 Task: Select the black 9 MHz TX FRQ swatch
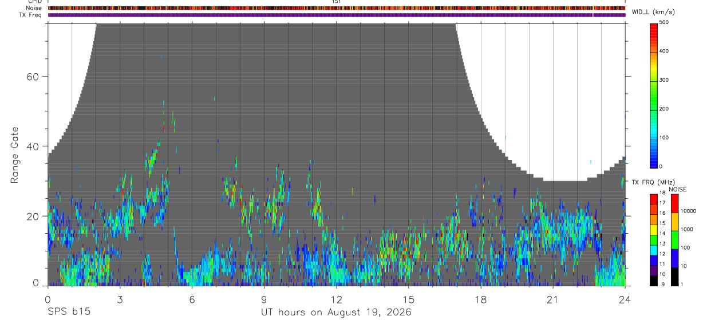(654, 279)
